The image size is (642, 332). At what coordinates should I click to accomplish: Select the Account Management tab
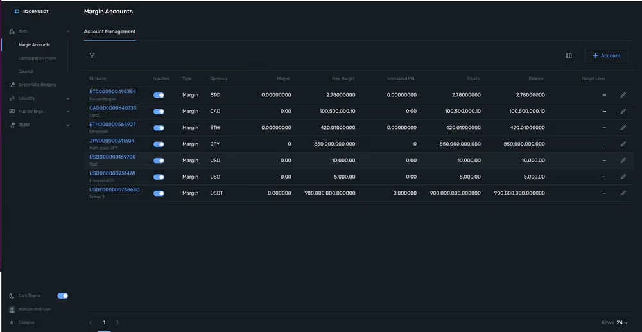(x=110, y=31)
